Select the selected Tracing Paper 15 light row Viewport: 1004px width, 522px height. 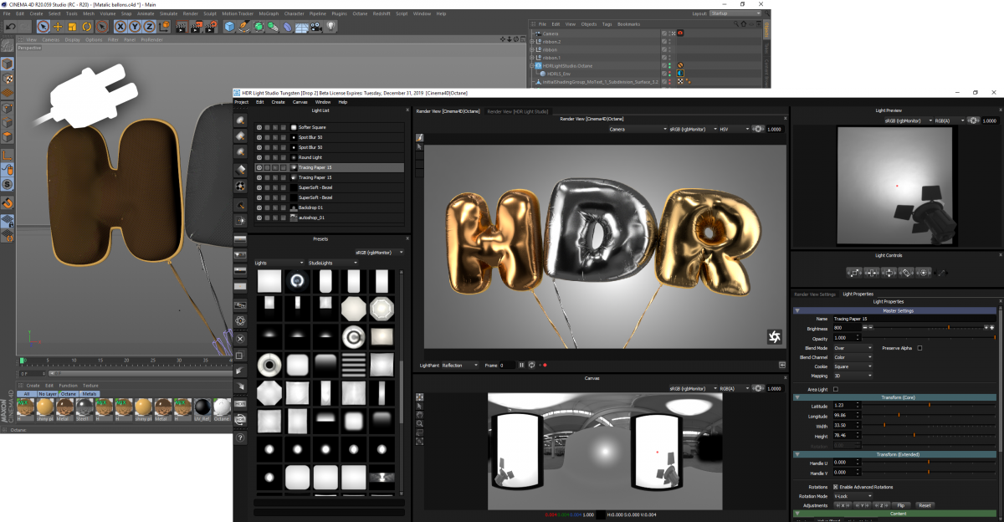[330, 167]
